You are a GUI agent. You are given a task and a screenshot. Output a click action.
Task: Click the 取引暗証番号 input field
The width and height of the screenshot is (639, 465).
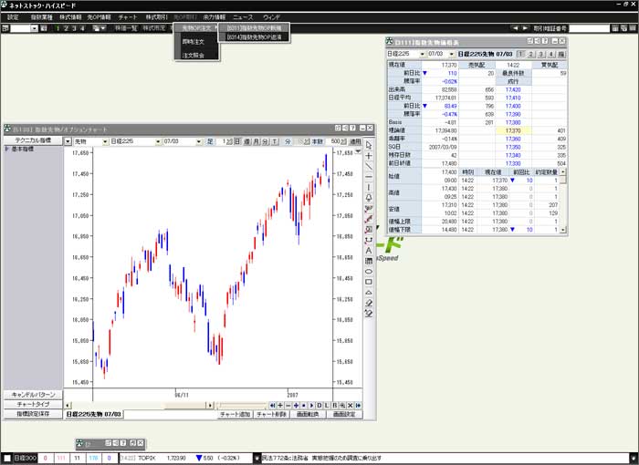(589, 28)
